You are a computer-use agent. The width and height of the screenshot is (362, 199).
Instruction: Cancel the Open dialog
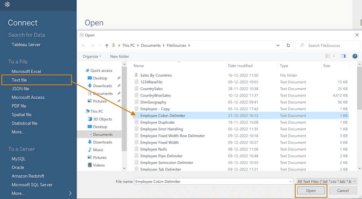click(343, 191)
